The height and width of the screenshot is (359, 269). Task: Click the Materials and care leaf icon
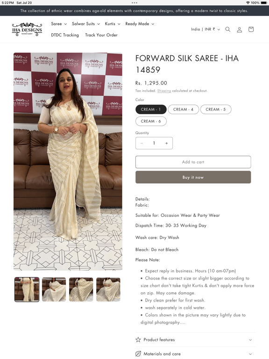tap(138, 354)
